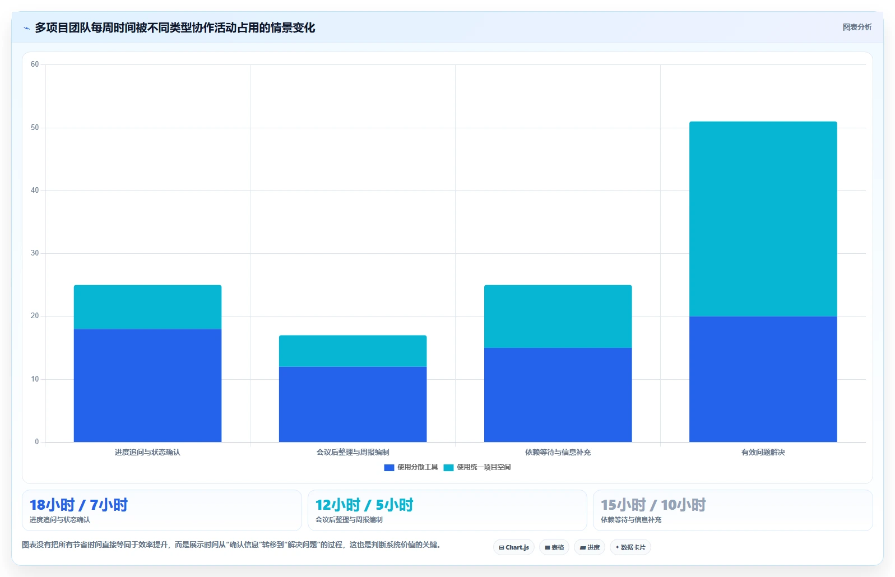895x577 pixels.
Task: Click the 15小时 / 10小时 data card value
Action: tap(653, 505)
